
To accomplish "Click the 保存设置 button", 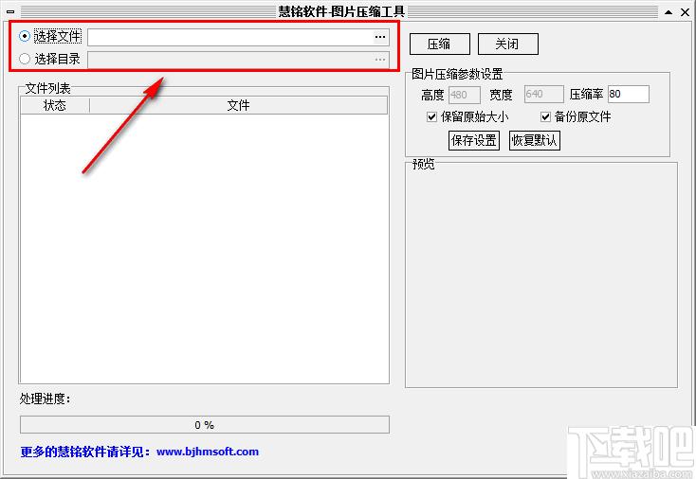I will (x=474, y=140).
